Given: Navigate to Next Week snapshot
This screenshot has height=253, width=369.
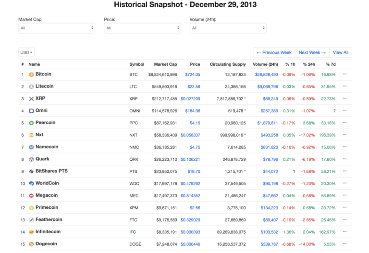Looking at the screenshot, I should [312, 52].
